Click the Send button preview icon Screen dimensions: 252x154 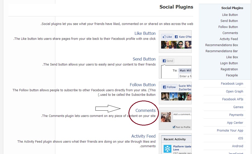(x=168, y=61)
